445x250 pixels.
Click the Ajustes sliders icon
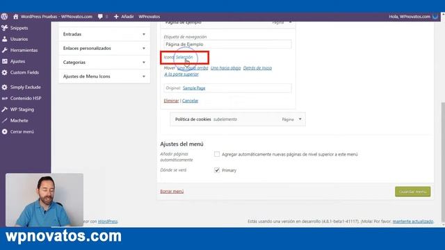pos(5,61)
